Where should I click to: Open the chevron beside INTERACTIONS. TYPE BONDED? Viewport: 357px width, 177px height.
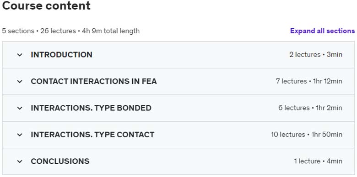point(20,108)
